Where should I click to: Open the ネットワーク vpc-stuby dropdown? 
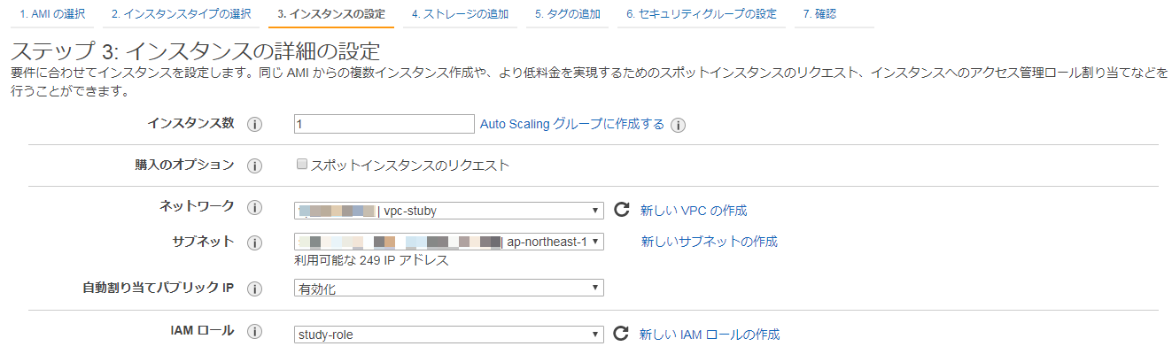point(448,211)
